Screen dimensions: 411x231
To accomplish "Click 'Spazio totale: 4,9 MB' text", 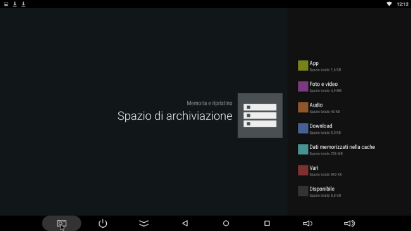I will (x=325, y=91).
